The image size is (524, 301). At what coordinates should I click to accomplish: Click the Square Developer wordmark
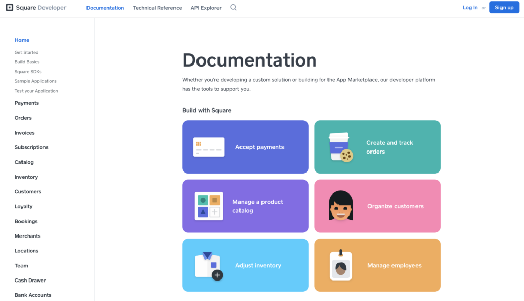pyautogui.click(x=41, y=7)
